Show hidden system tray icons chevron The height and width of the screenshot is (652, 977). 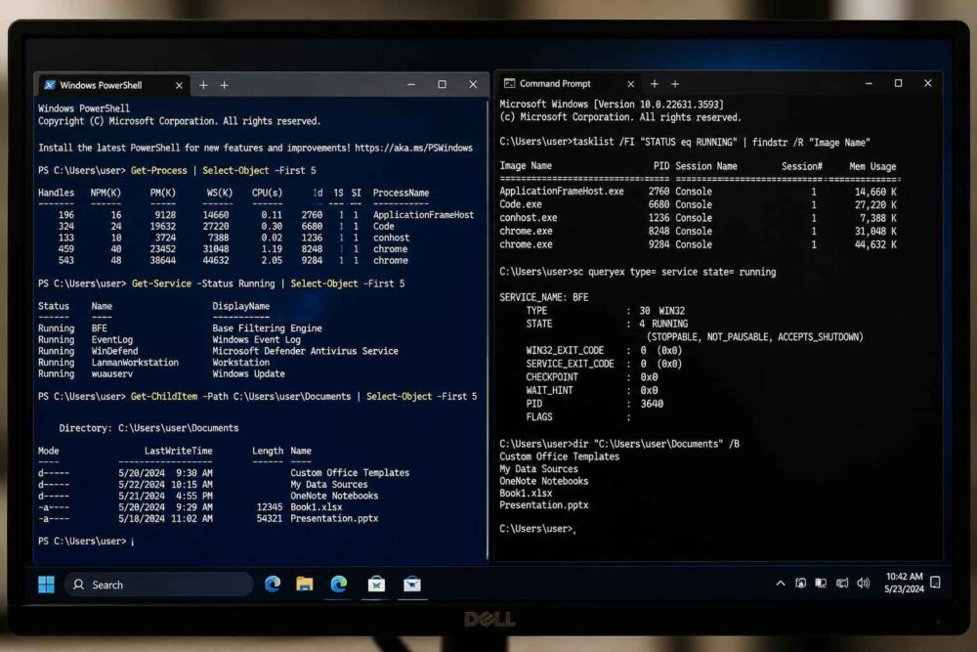tap(780, 584)
